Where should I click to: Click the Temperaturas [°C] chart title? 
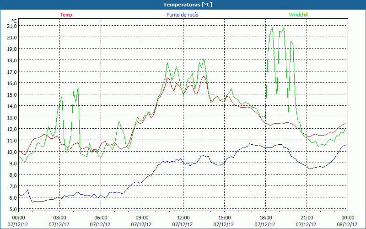tap(188, 5)
